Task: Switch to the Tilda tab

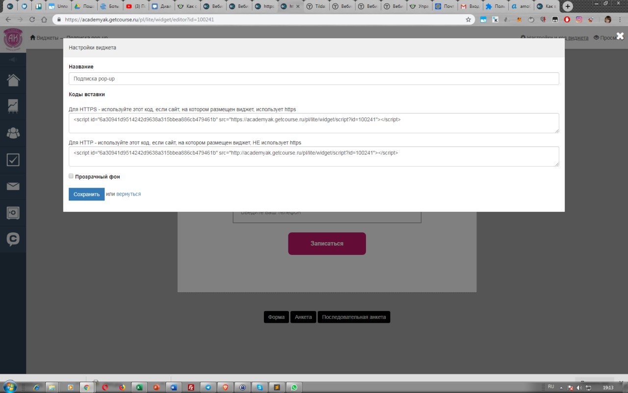Action: [316, 6]
